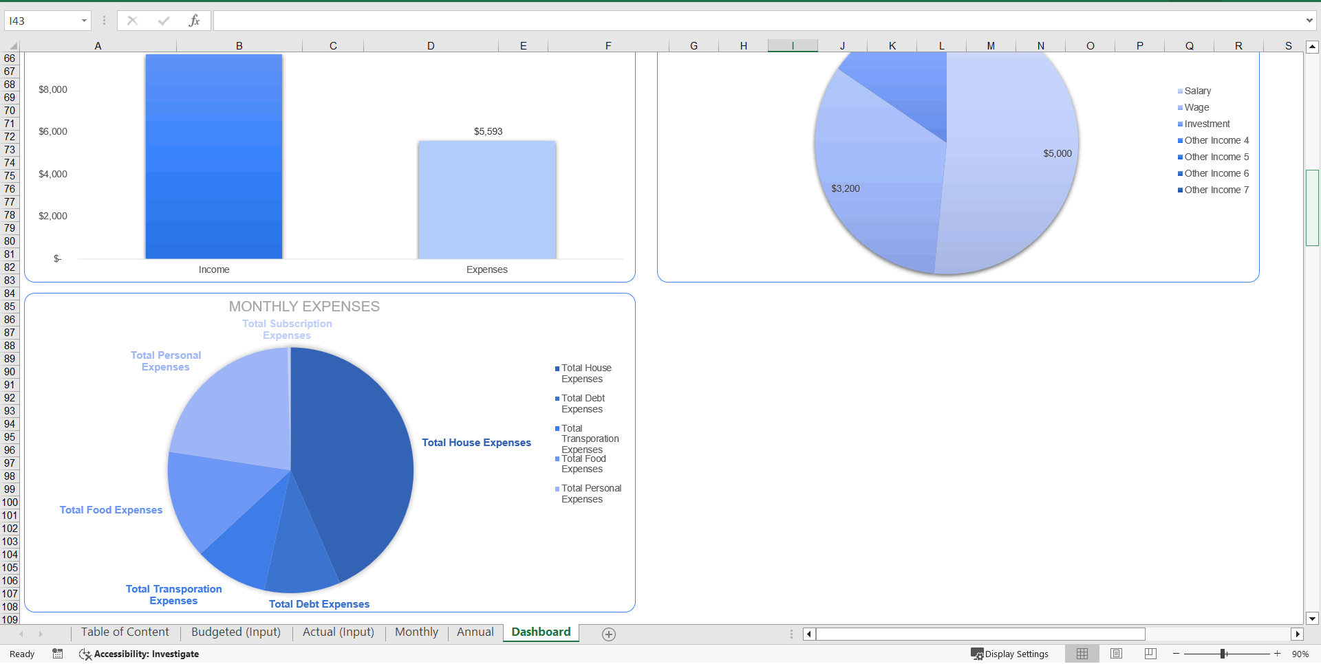Select column A header
This screenshot has width=1321, height=664.
98,46
